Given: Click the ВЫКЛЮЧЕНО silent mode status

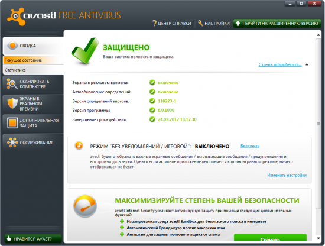Looking at the screenshot, I should pos(212,147).
